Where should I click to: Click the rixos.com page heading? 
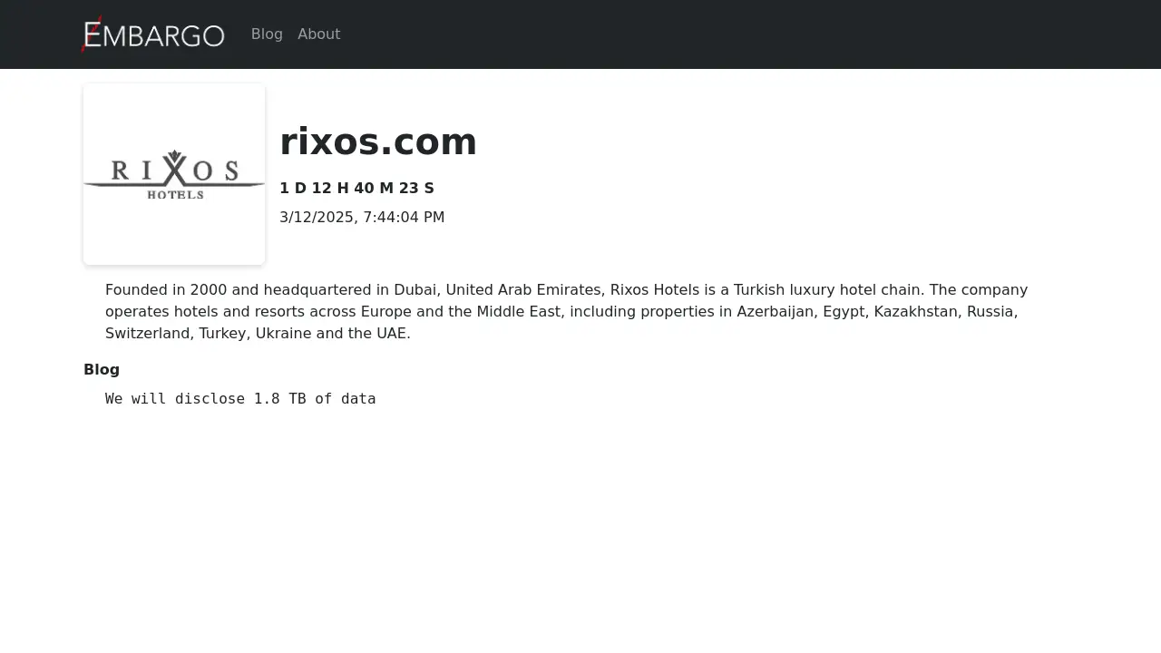[x=377, y=141]
